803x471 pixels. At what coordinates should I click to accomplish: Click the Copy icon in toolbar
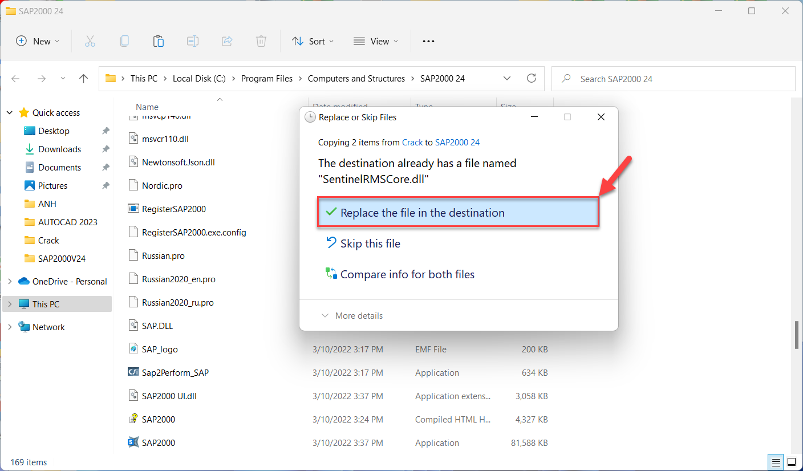click(x=124, y=41)
